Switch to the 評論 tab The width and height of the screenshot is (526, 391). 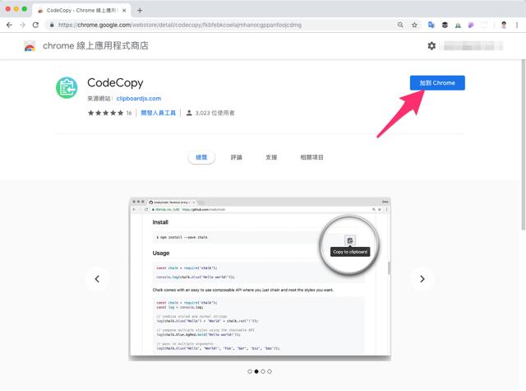(x=236, y=157)
